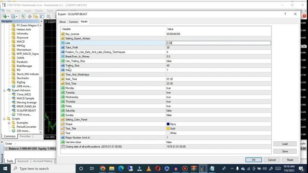Toggle Market Watch toolbar icon
Viewport: 308px width, 173px height.
point(23,16)
